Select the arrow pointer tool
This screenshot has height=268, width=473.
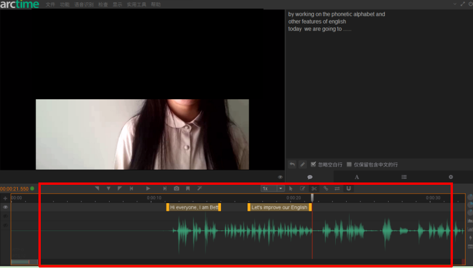291,188
